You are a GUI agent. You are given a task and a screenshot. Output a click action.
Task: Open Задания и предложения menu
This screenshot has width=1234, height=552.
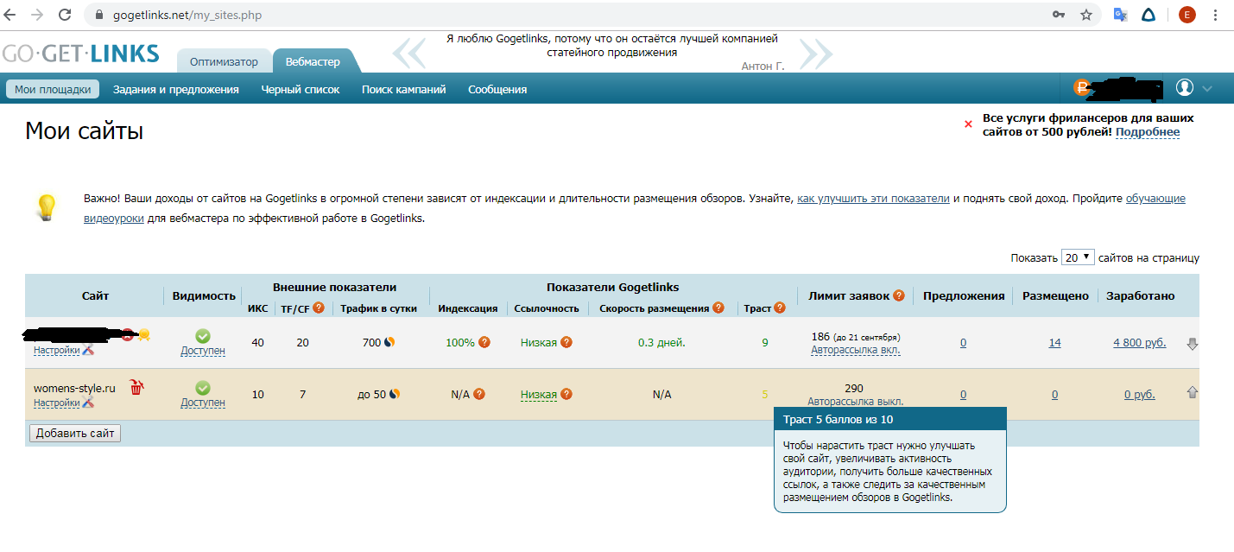[176, 89]
